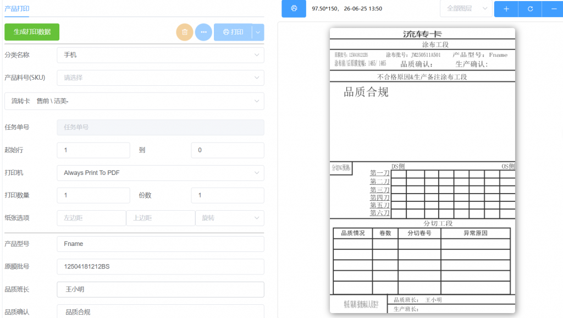Click the blue printer icon above the preview

click(294, 9)
